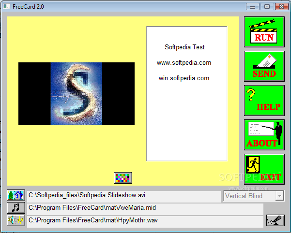Minimize the FreeCard window
The width and height of the screenshot is (291, 233).
click(252, 7)
